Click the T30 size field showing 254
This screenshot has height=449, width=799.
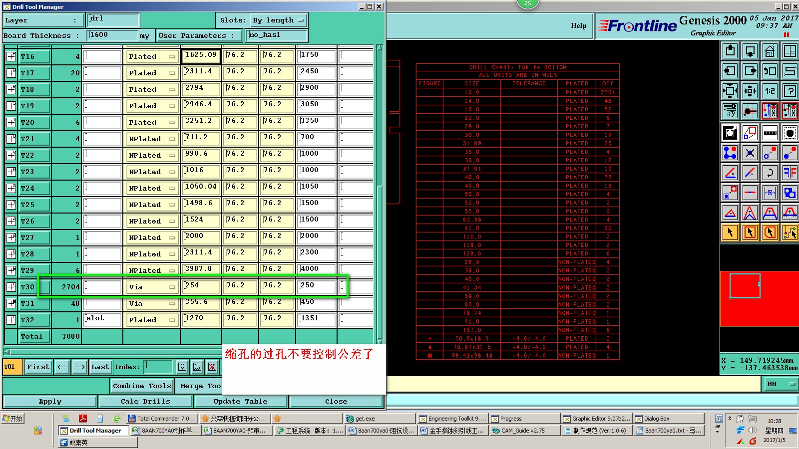click(x=201, y=286)
